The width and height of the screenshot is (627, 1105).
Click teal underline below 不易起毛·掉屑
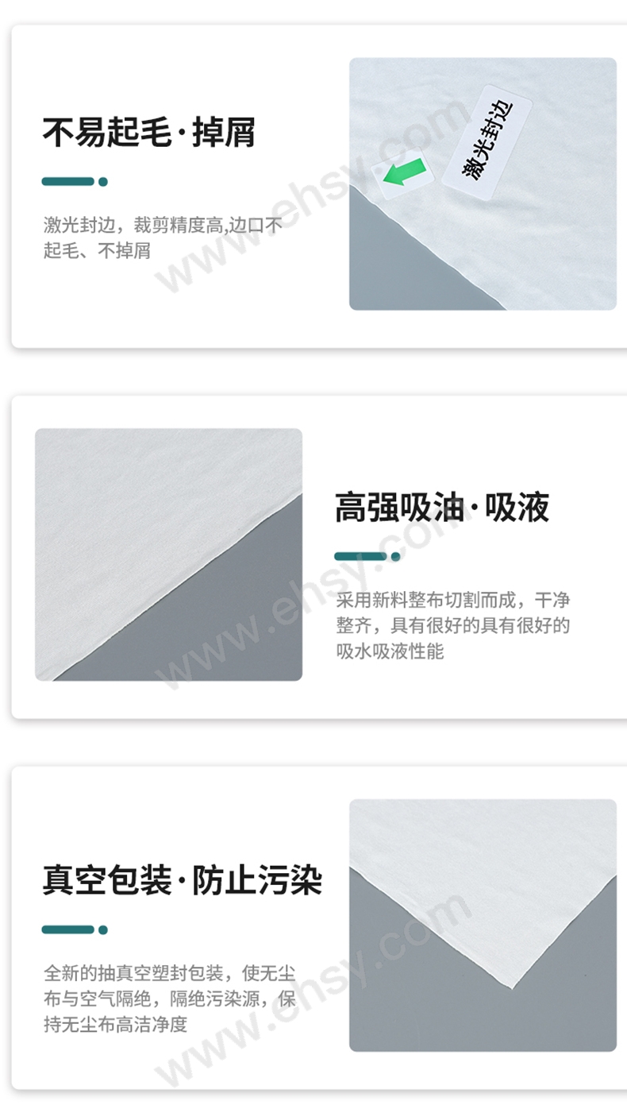(68, 181)
